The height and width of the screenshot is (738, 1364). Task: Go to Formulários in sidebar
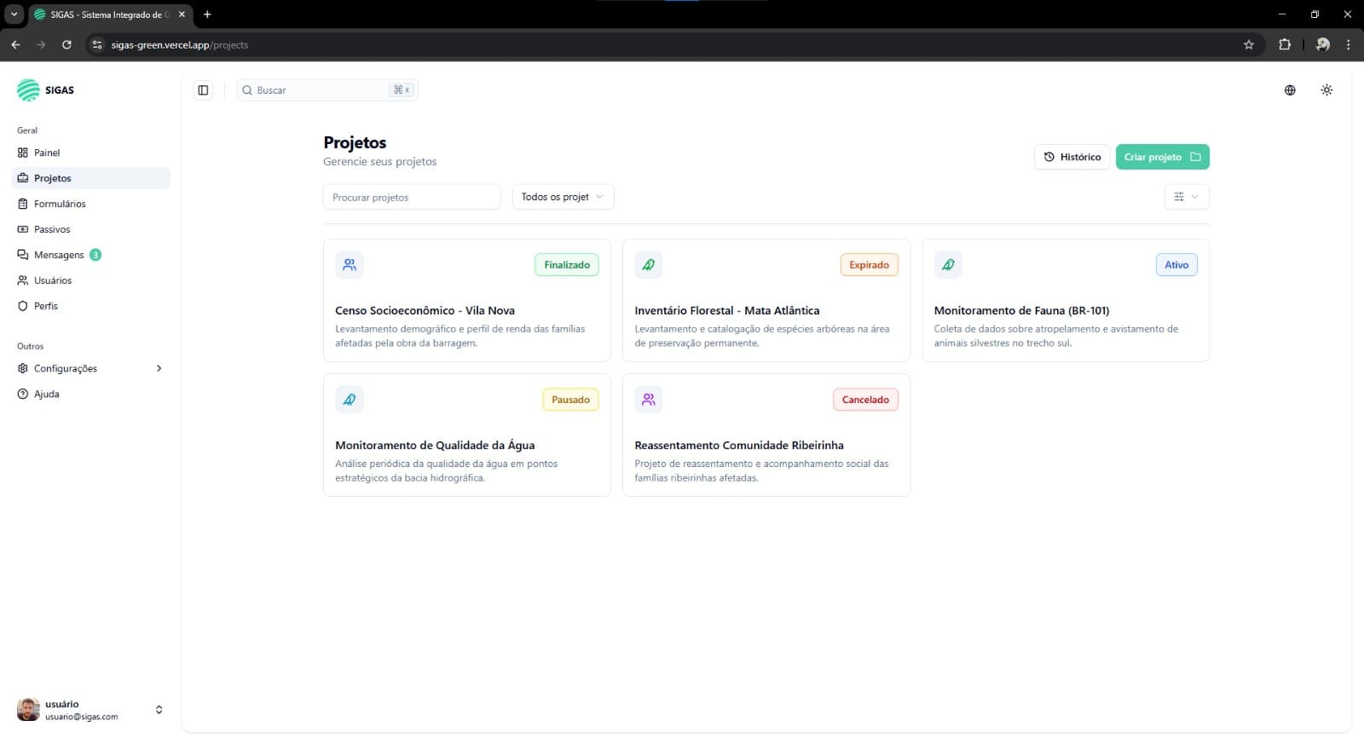(60, 204)
